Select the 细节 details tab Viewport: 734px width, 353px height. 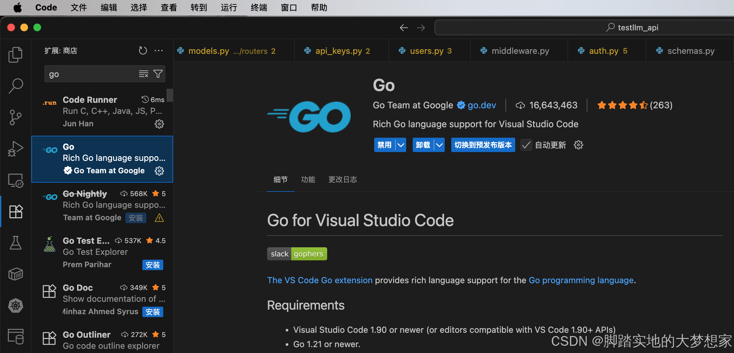point(280,179)
